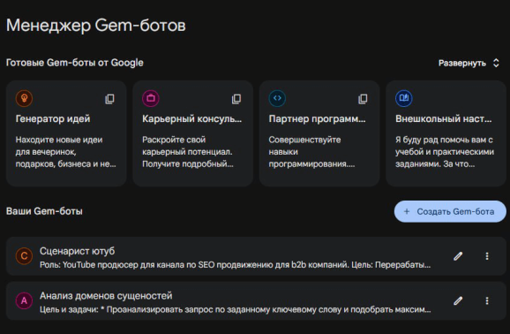This screenshot has height=334, width=510.
Task: Click the orange lightbulb icon of Генератор идей
Action: point(24,98)
